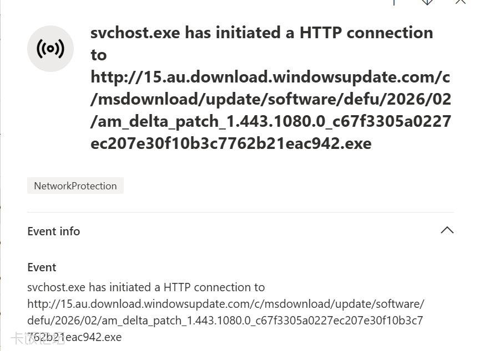The width and height of the screenshot is (480, 351).
Task: Go to the previous event using up arrow
Action: point(394,2)
